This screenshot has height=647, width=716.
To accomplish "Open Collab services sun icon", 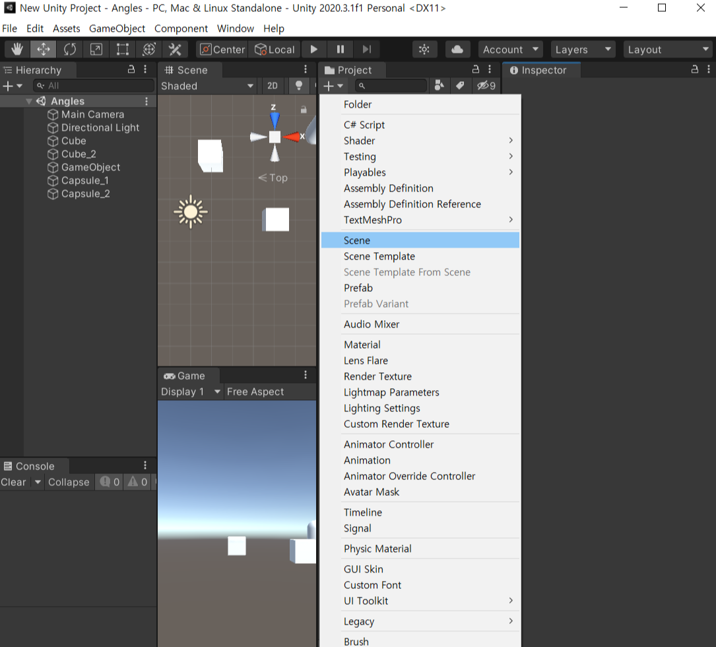I will point(424,50).
